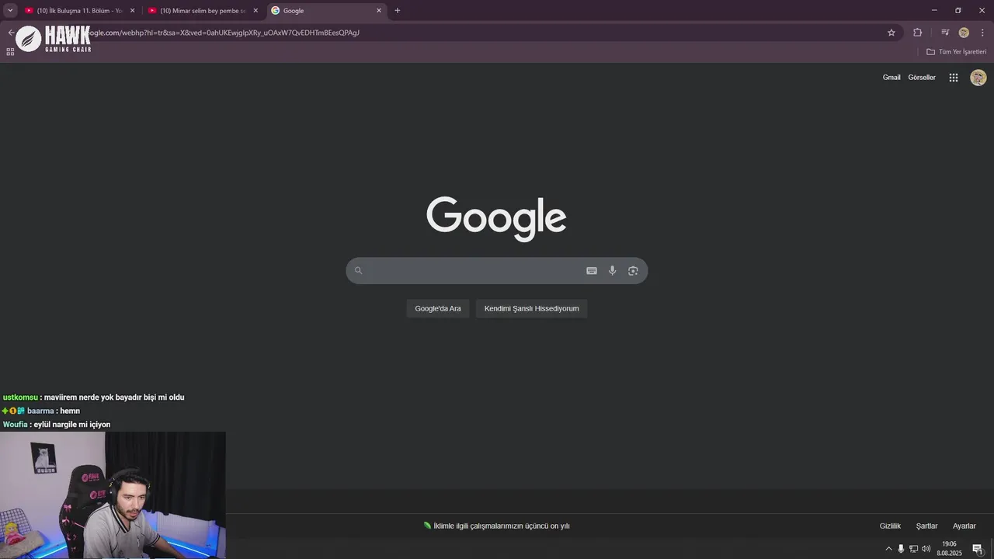Viewport: 994px width, 559px height.
Task: Open the Extensions puzzle icon
Action: (x=917, y=33)
